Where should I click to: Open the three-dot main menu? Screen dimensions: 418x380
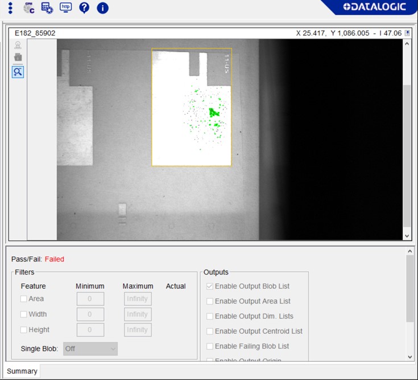click(10, 8)
